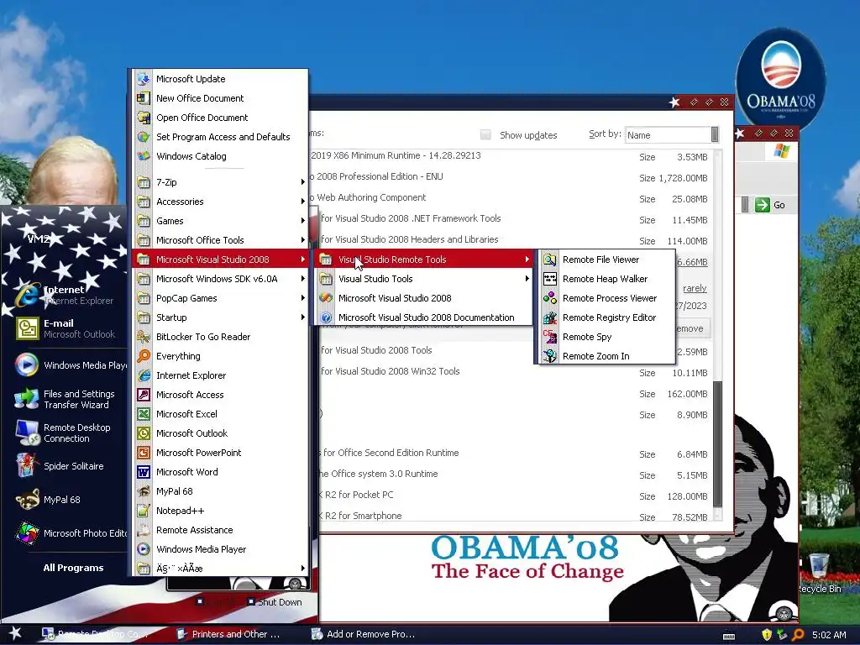Image resolution: width=860 pixels, height=645 pixels.
Task: Expand Accessories submenu
Action: (221, 202)
